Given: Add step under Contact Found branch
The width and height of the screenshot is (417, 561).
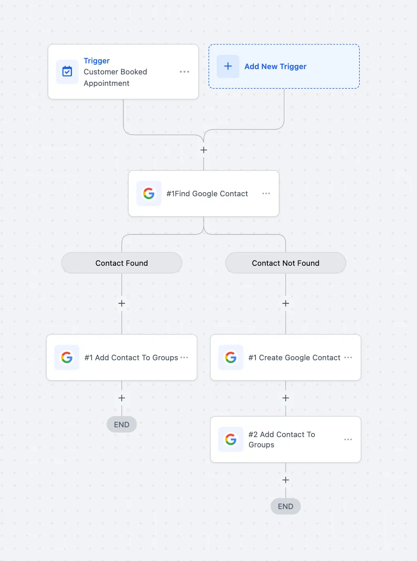Looking at the screenshot, I should tap(122, 303).
